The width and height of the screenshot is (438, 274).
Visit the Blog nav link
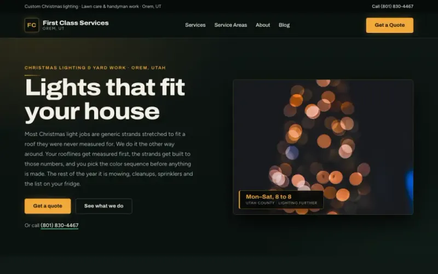coord(284,25)
